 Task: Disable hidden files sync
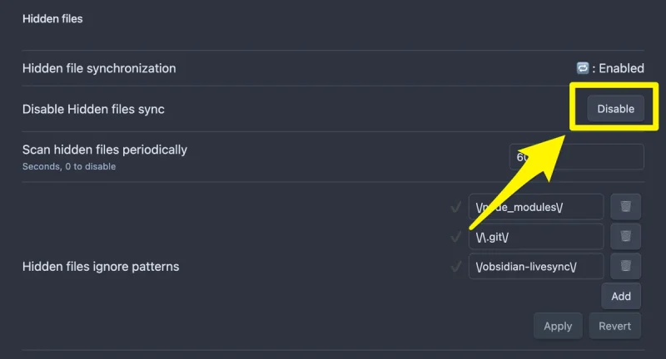[615, 109]
